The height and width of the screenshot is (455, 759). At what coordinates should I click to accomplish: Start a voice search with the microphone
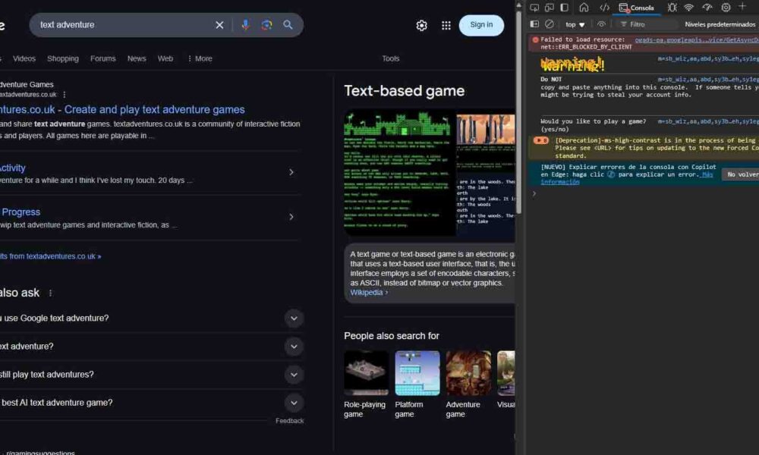(x=245, y=25)
